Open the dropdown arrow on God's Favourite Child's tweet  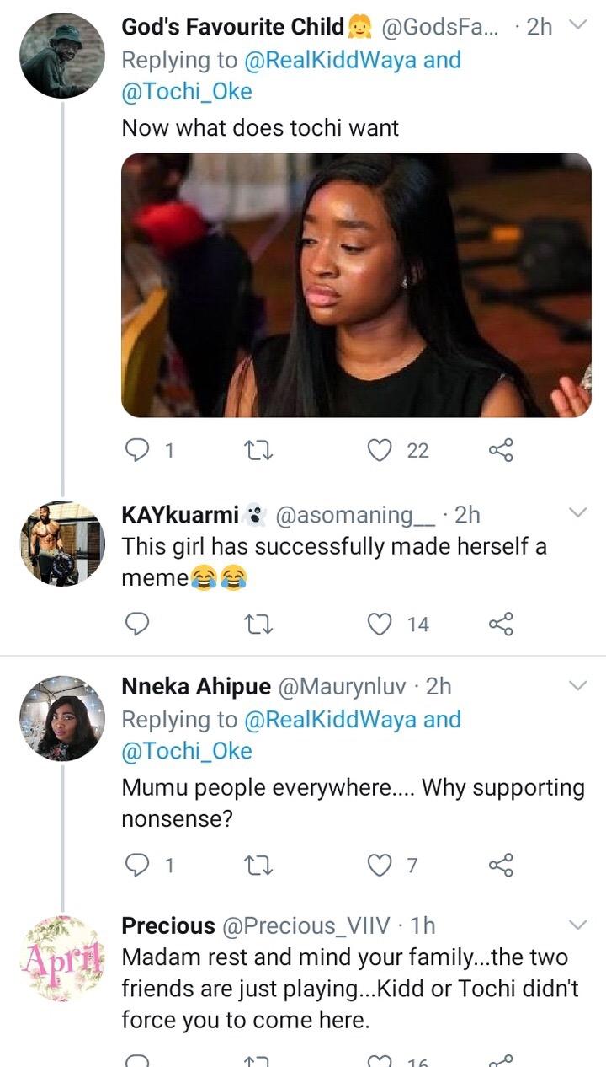(x=578, y=26)
